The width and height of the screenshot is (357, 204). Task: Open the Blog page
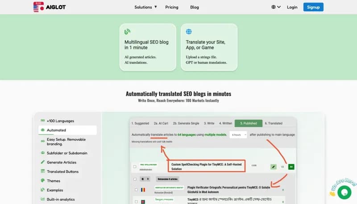coord(195,7)
